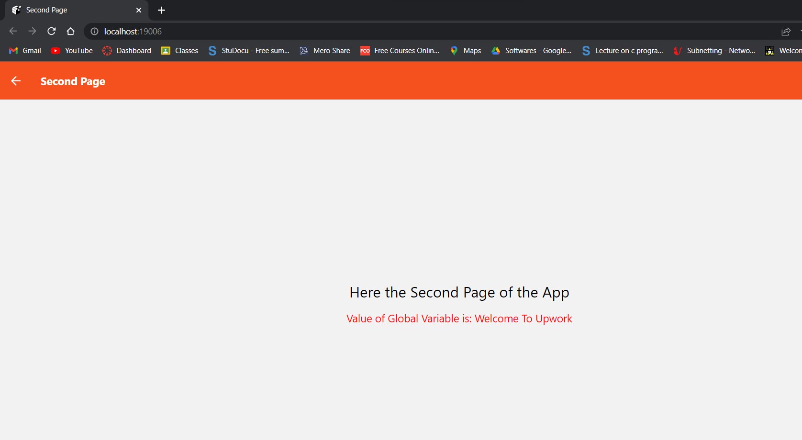Reload the page with refresh icon
Screen dimensions: 802x440
coord(52,31)
